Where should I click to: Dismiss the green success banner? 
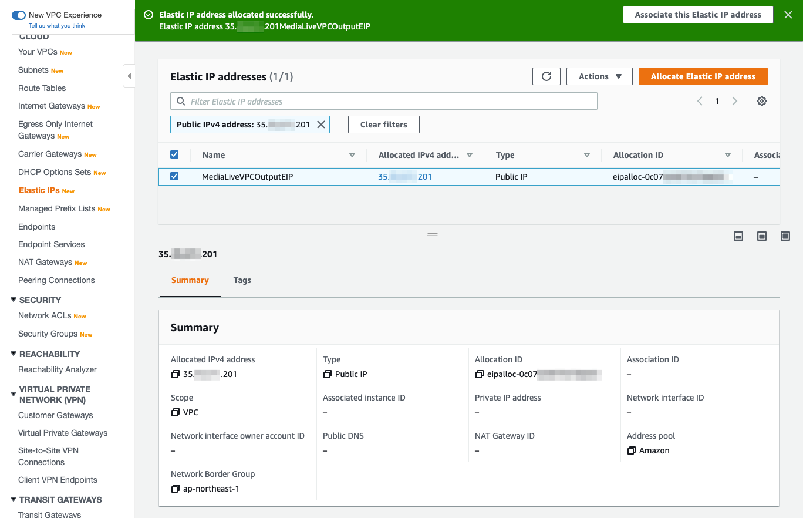(788, 15)
